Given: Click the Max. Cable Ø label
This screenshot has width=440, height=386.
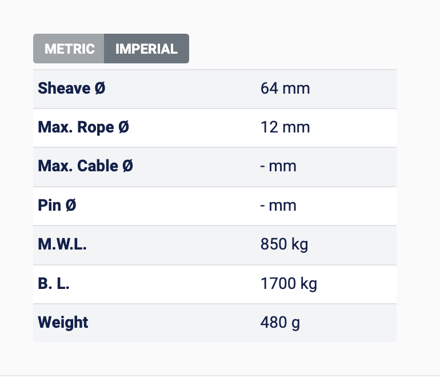Looking at the screenshot, I should click(85, 166).
